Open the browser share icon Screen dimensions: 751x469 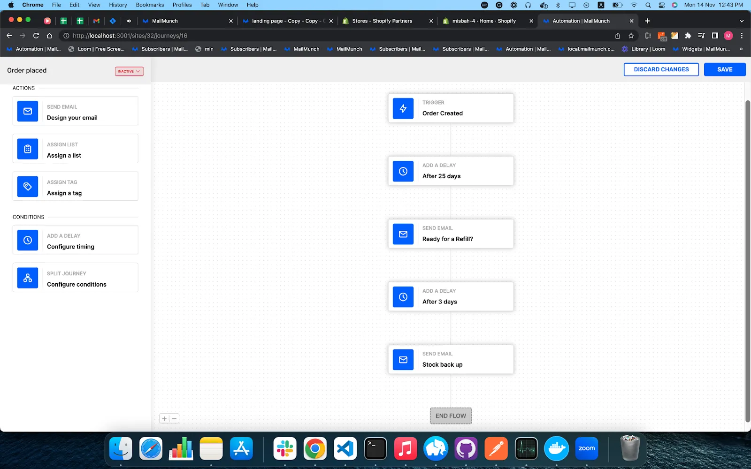(618, 36)
